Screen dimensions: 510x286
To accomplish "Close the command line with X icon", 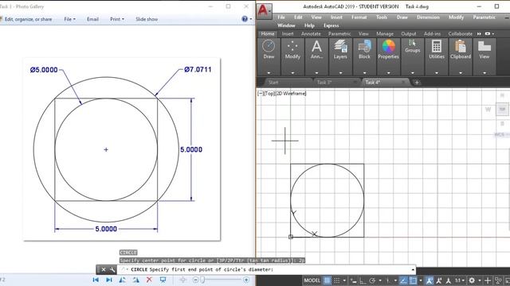I will coord(104,269).
